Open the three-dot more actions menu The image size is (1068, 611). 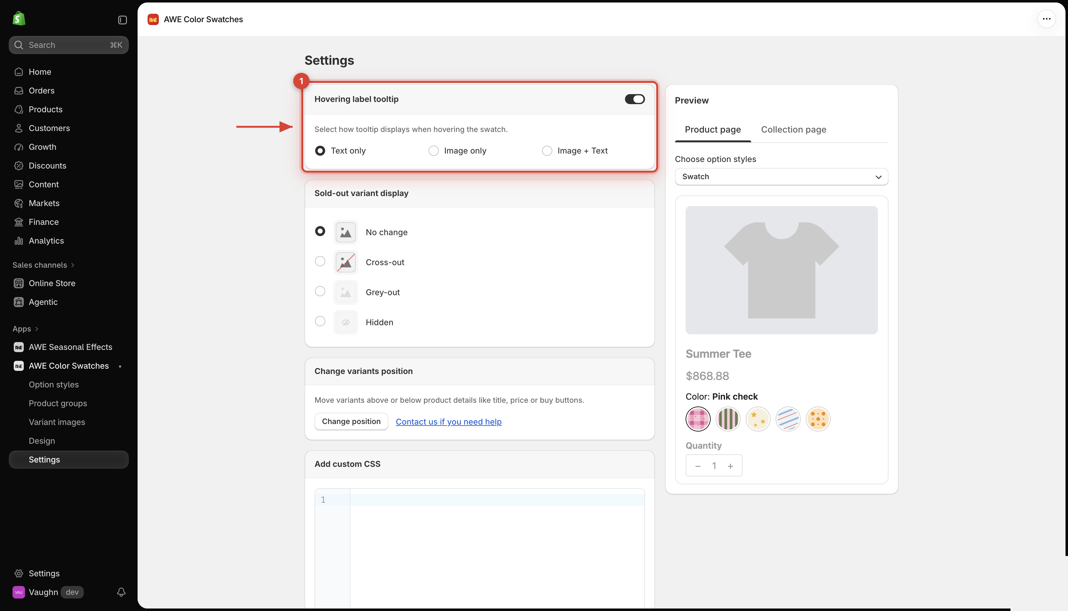click(x=1047, y=19)
